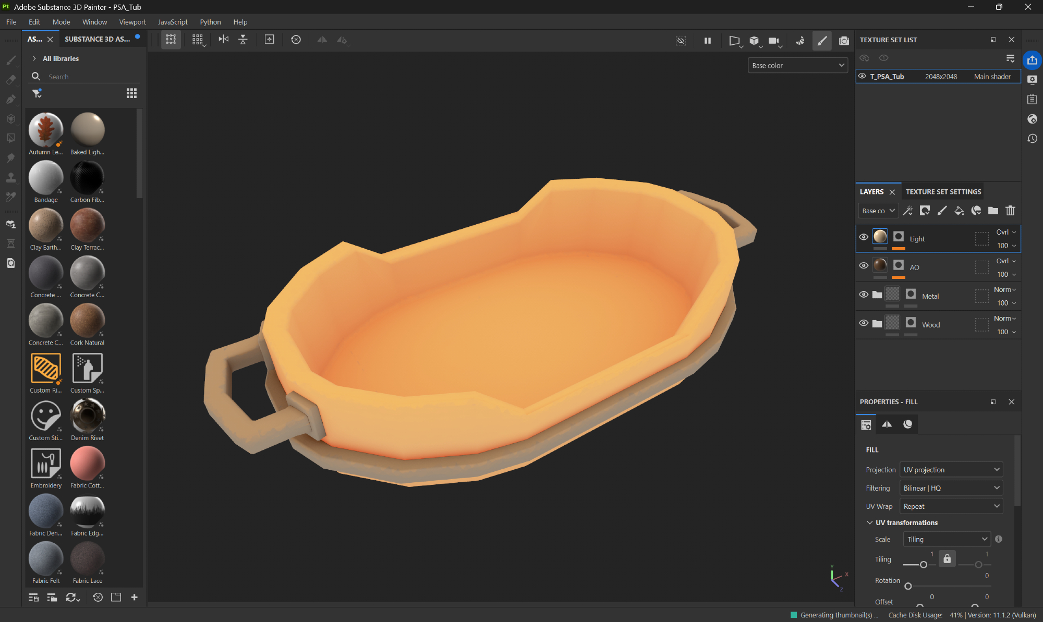The image size is (1043, 622).
Task: Delete layer with the trash icon
Action: (x=1010, y=211)
